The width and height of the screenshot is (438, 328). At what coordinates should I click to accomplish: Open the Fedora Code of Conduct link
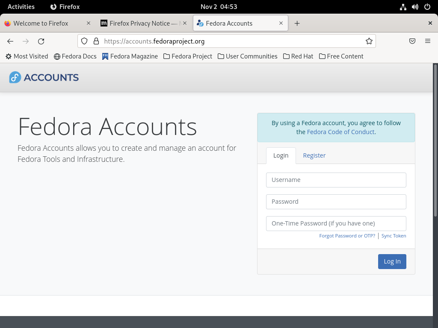pos(340,132)
